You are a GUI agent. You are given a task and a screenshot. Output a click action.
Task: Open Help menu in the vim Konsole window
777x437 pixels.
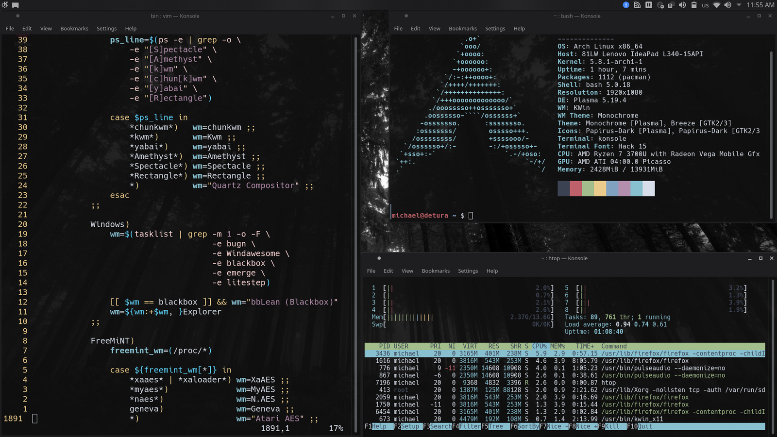(131, 29)
